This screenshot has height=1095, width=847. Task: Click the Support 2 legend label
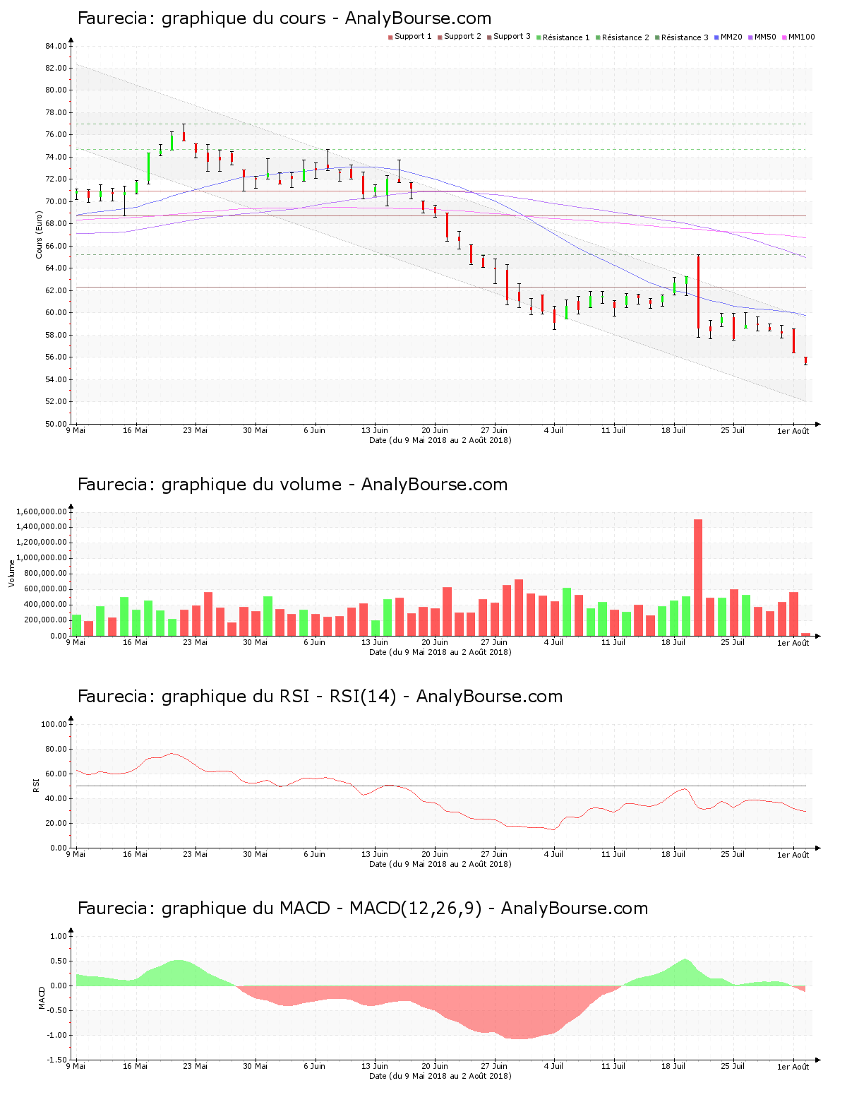[462, 37]
